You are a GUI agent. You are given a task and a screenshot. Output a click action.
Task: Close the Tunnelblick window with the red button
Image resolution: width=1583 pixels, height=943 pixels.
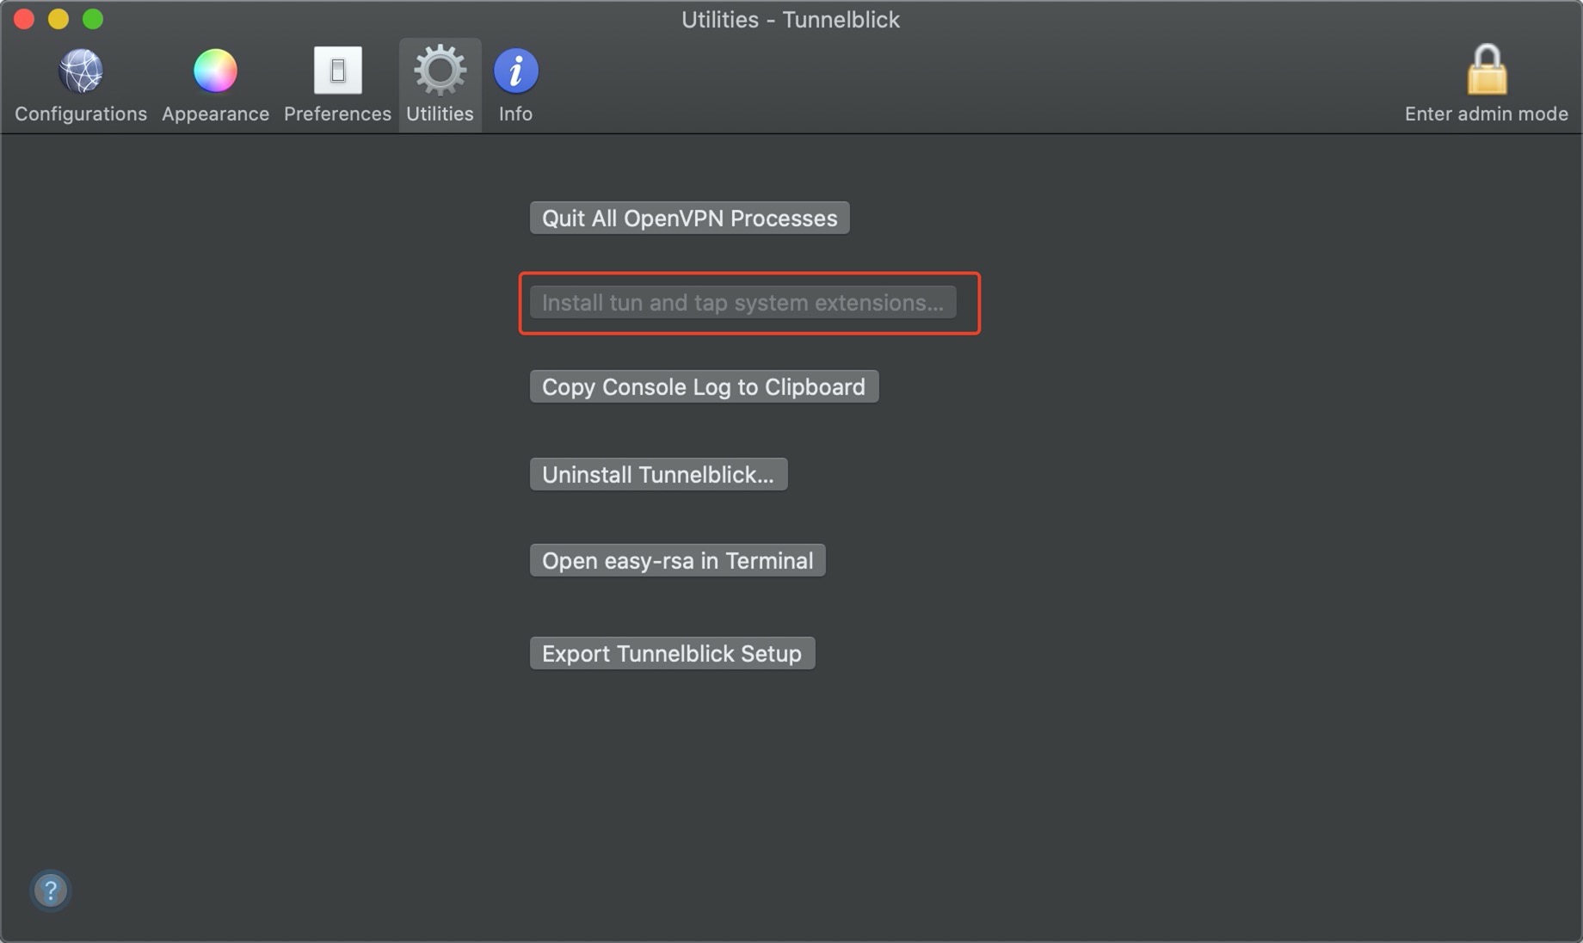24,19
